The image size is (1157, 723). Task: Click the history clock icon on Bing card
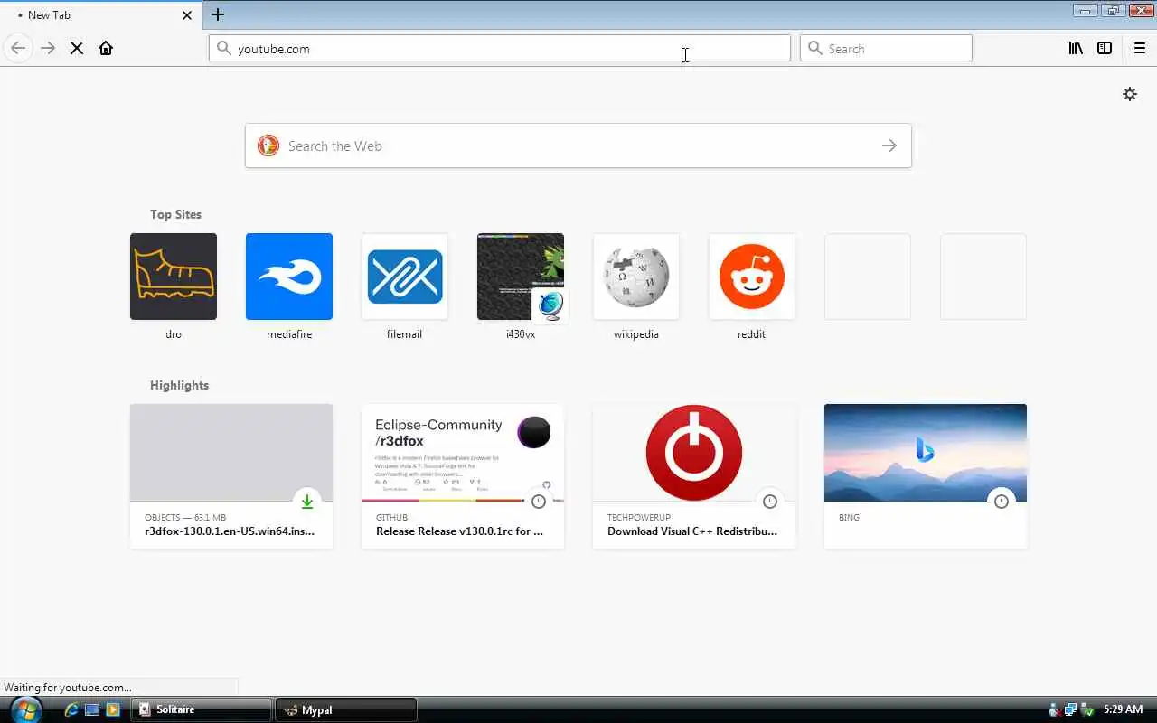1002,501
